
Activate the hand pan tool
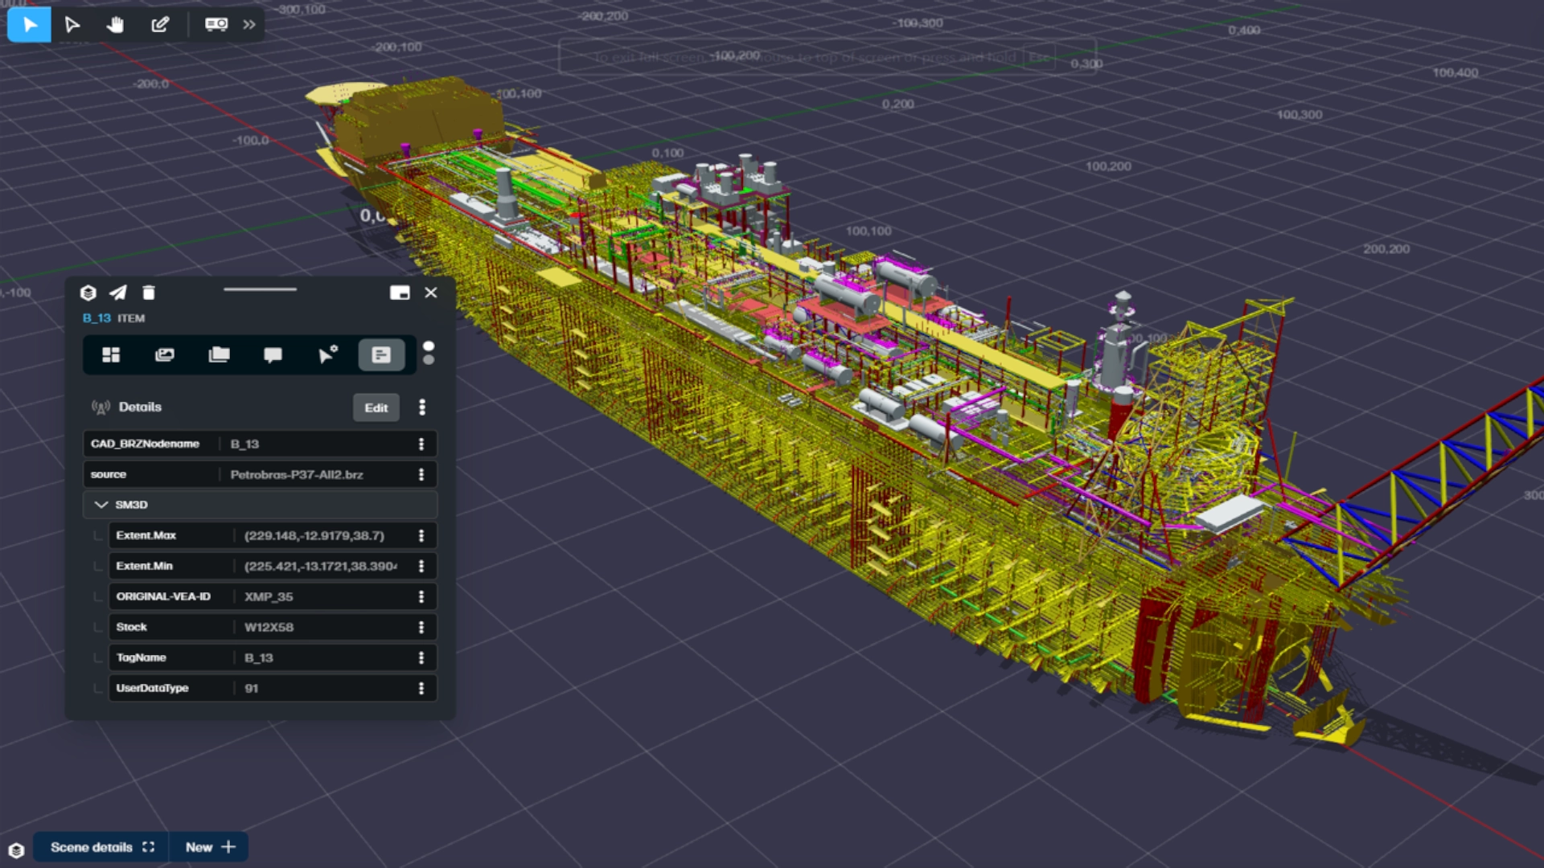click(116, 24)
